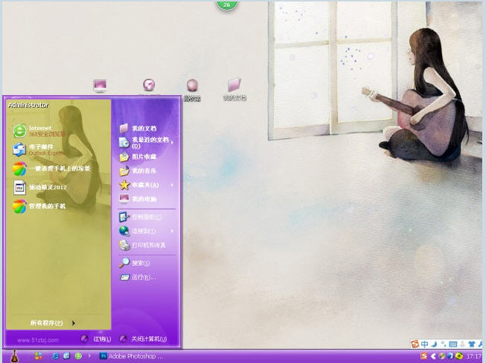The width and height of the screenshot is (486, 363).
Task: Expand 连接到(T) submenu
Action: coord(146,231)
